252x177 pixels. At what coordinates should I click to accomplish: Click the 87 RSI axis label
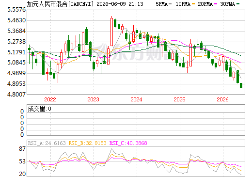pyautogui.click(x=22, y=149)
